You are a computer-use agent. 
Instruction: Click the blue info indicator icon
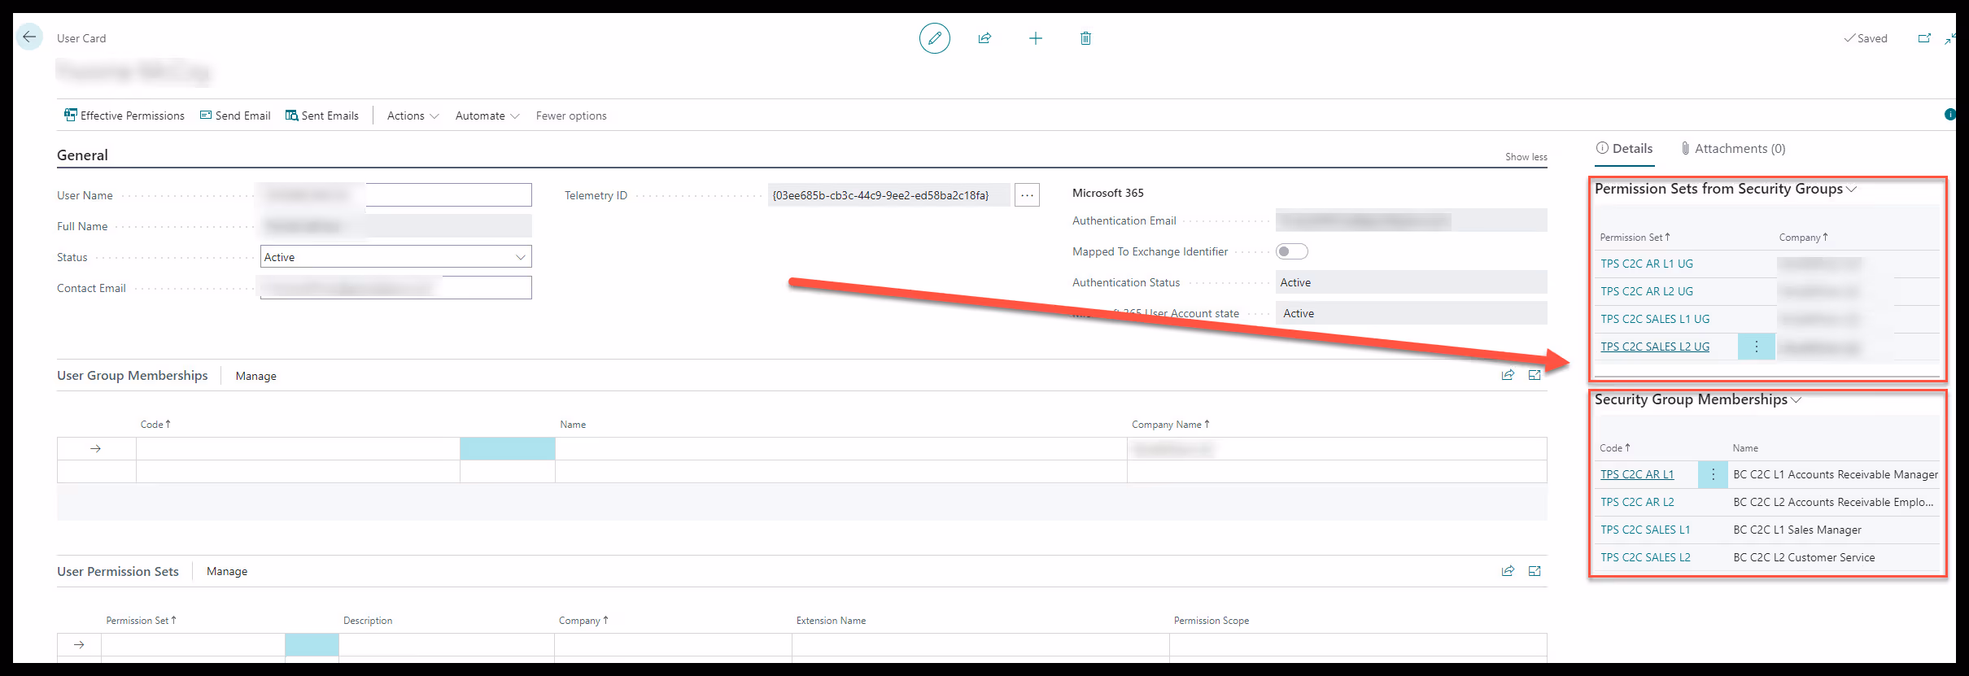point(1949,115)
